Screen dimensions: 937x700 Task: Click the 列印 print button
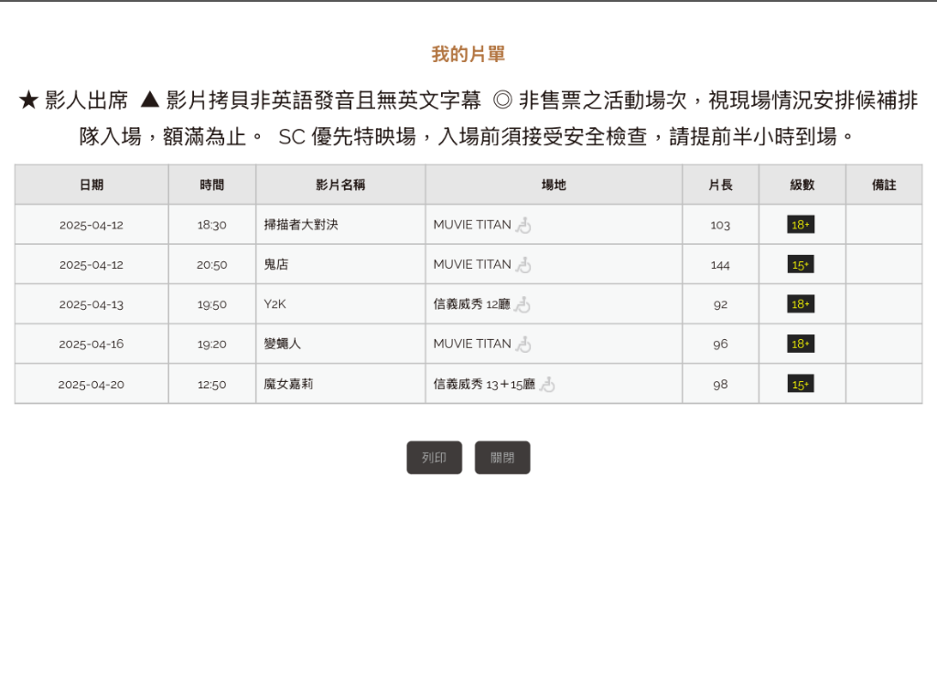[434, 458]
